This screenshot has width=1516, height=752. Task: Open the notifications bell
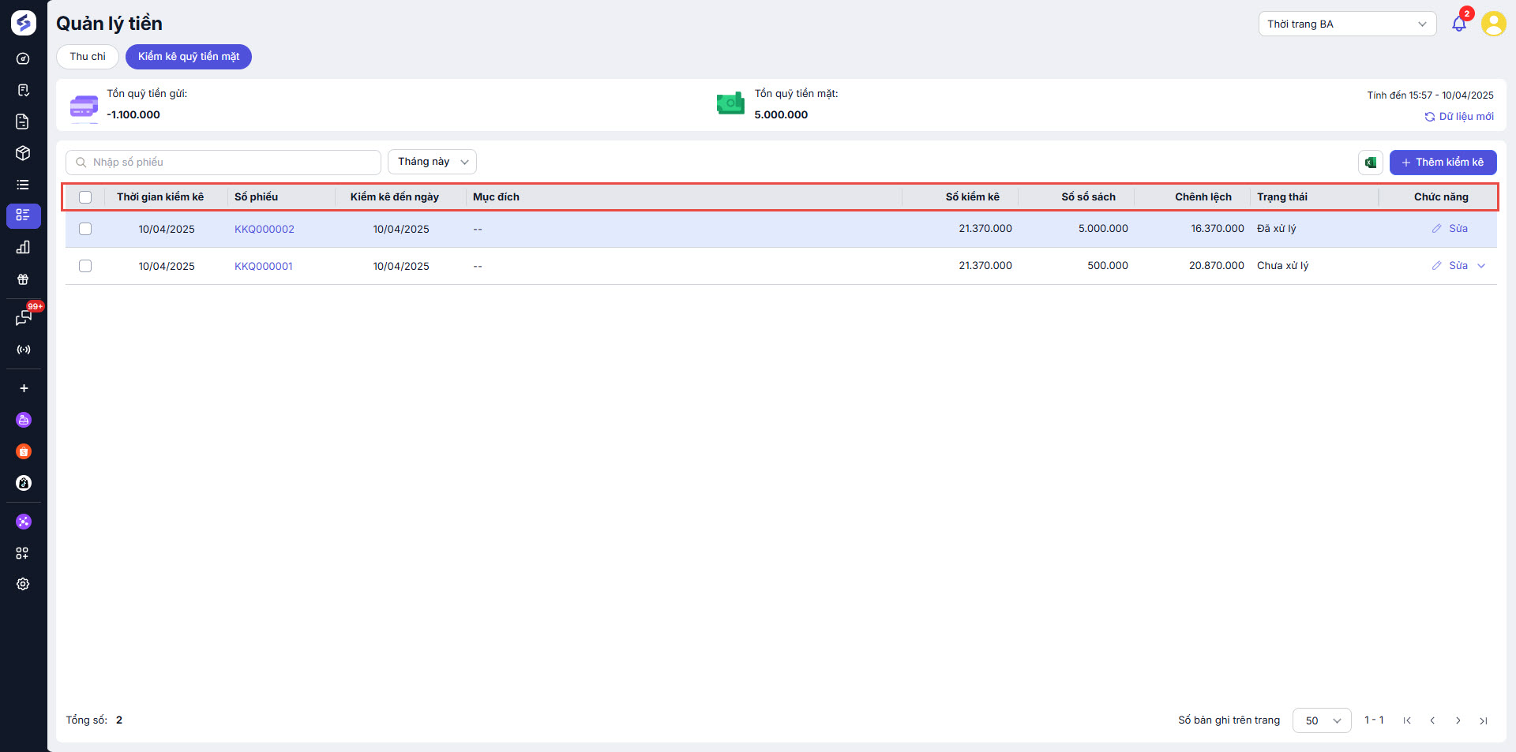point(1458,24)
